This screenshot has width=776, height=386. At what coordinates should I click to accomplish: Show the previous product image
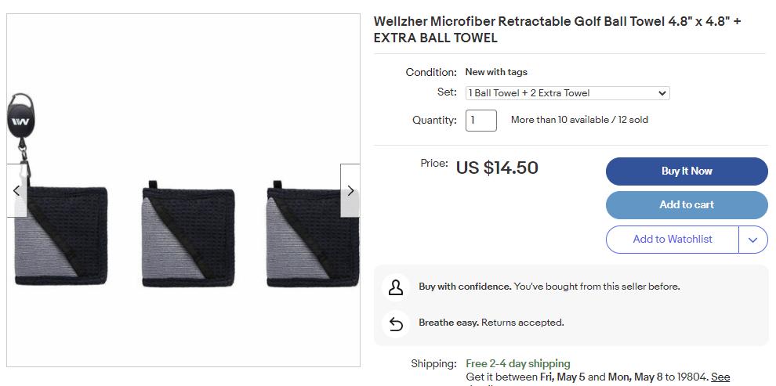[x=16, y=190]
